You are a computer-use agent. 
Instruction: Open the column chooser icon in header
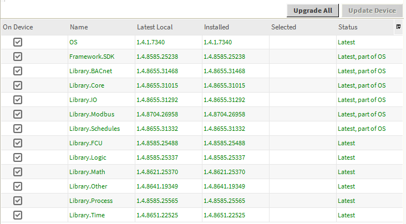tap(398, 27)
